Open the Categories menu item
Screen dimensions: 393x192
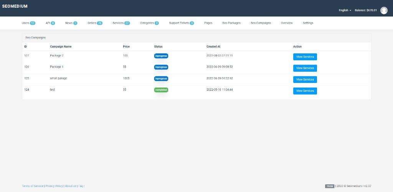(149, 23)
